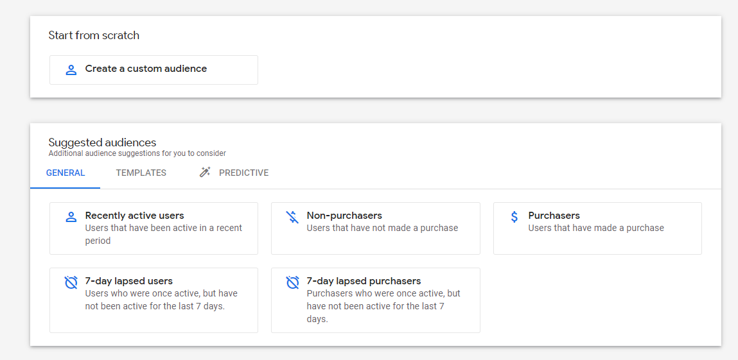This screenshot has height=360, width=738.
Task: Click the 'Users that have not made a purchase' text
Action: click(382, 228)
